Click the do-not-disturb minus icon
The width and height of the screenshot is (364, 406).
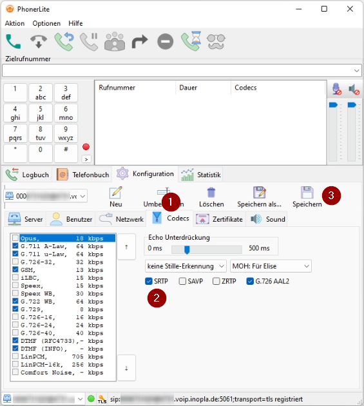(x=165, y=41)
